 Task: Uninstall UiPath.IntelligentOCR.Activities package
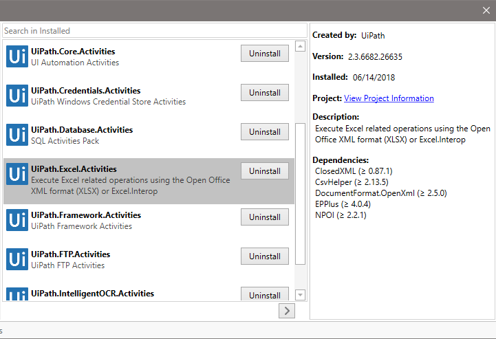pos(265,294)
